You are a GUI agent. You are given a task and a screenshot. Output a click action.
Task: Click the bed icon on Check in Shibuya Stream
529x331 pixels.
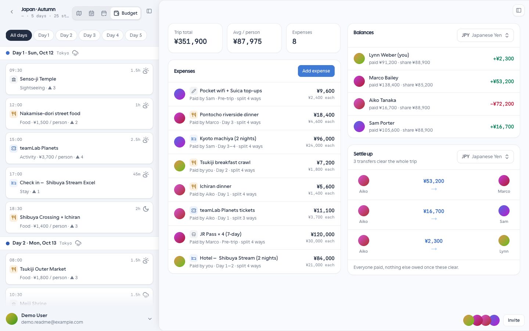click(x=14, y=183)
